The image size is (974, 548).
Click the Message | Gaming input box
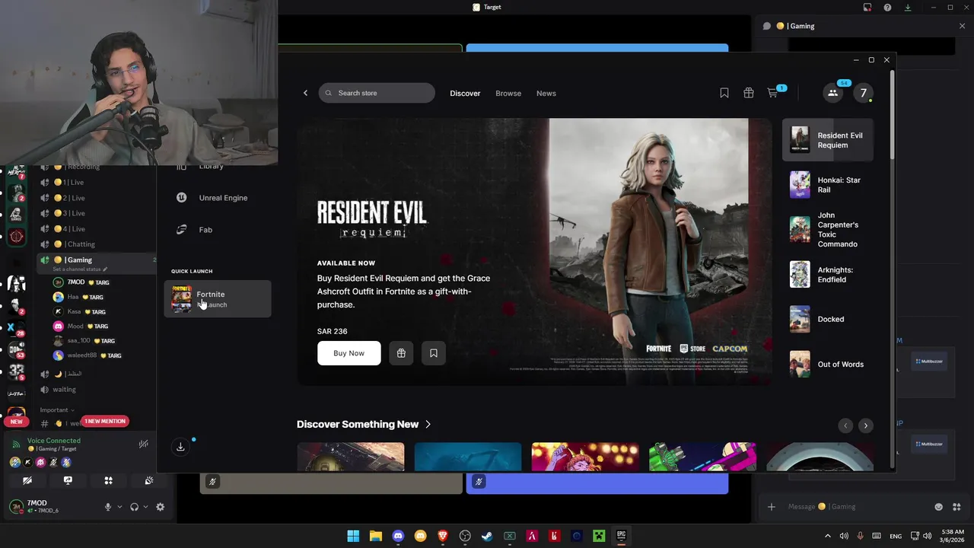pyautogui.click(x=852, y=507)
